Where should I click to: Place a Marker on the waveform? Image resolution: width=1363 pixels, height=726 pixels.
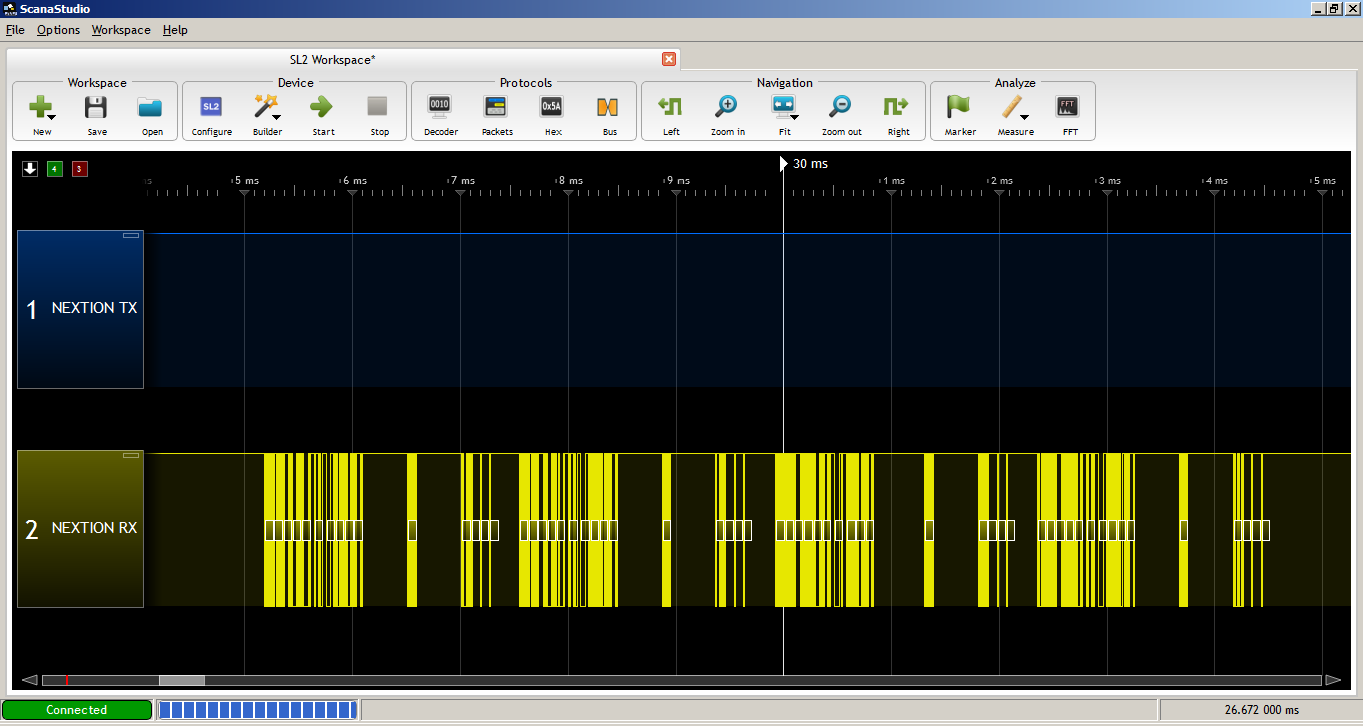point(959,110)
